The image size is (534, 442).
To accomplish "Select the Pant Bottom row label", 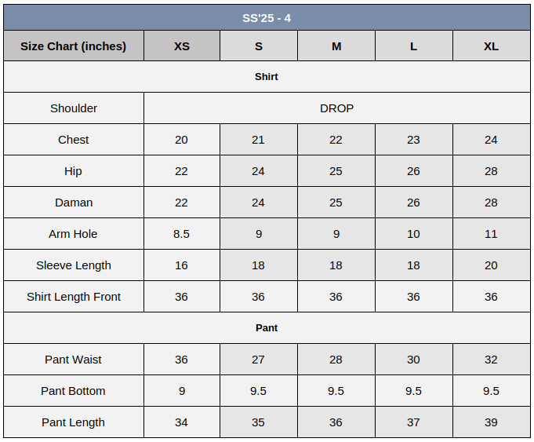I will [x=74, y=391].
